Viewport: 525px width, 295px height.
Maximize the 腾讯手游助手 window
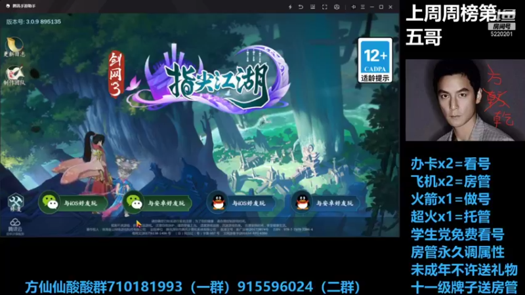click(381, 7)
